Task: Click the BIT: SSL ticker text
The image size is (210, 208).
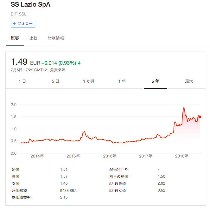Action: point(19,14)
